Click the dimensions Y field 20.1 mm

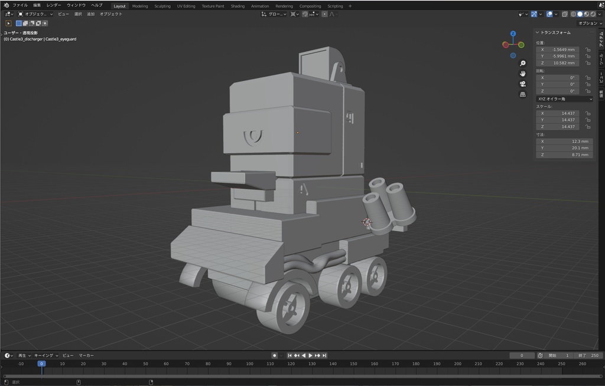click(x=564, y=148)
